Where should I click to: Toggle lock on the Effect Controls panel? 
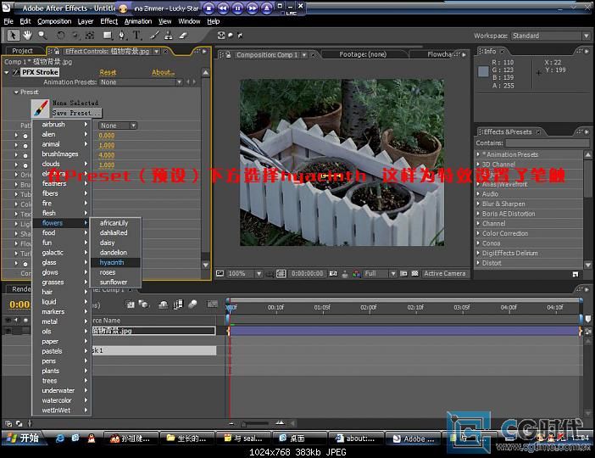pyautogui.click(x=57, y=51)
